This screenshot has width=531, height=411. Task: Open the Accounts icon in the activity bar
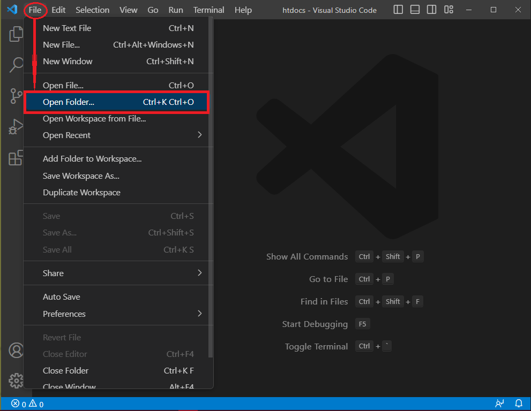(16, 351)
